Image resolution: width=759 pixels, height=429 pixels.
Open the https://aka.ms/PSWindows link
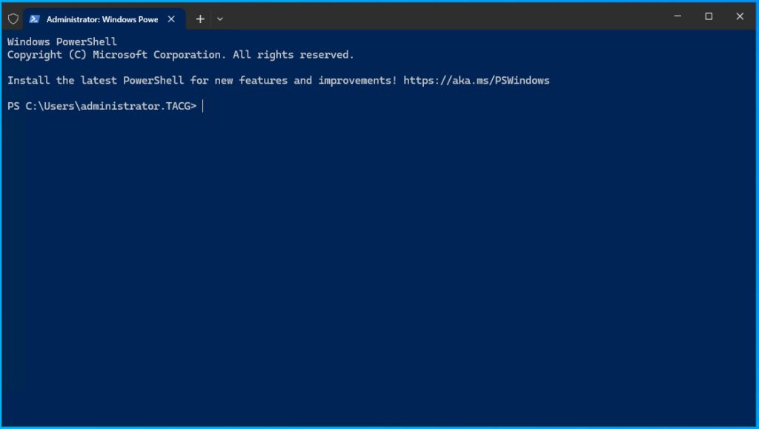[477, 80]
